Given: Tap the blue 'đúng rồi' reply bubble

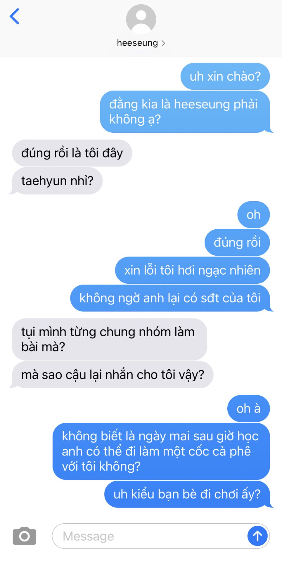Looking at the screenshot, I should (237, 243).
